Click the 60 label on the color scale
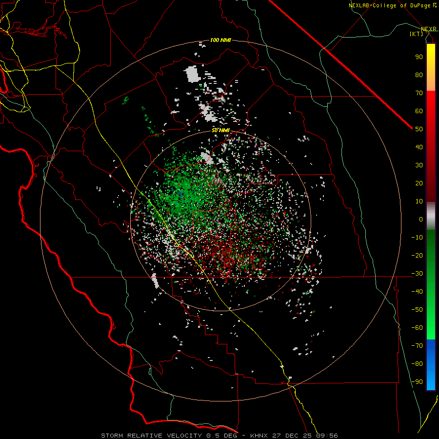The height and width of the screenshot is (439, 439). (419, 111)
